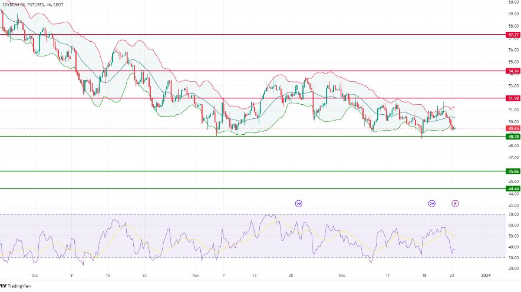Click the green 45.86 support label
This screenshot has width=521, height=292.
[513, 171]
